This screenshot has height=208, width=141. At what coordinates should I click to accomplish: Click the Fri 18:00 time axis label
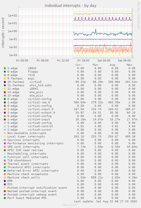pyautogui.click(x=83, y=61)
